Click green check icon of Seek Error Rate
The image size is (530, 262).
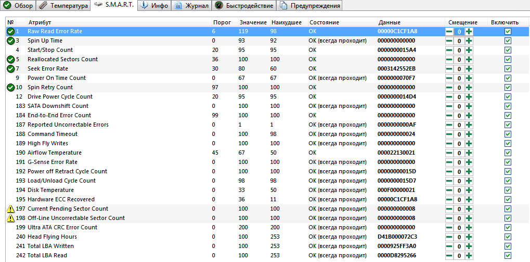pyautogui.click(x=10, y=69)
